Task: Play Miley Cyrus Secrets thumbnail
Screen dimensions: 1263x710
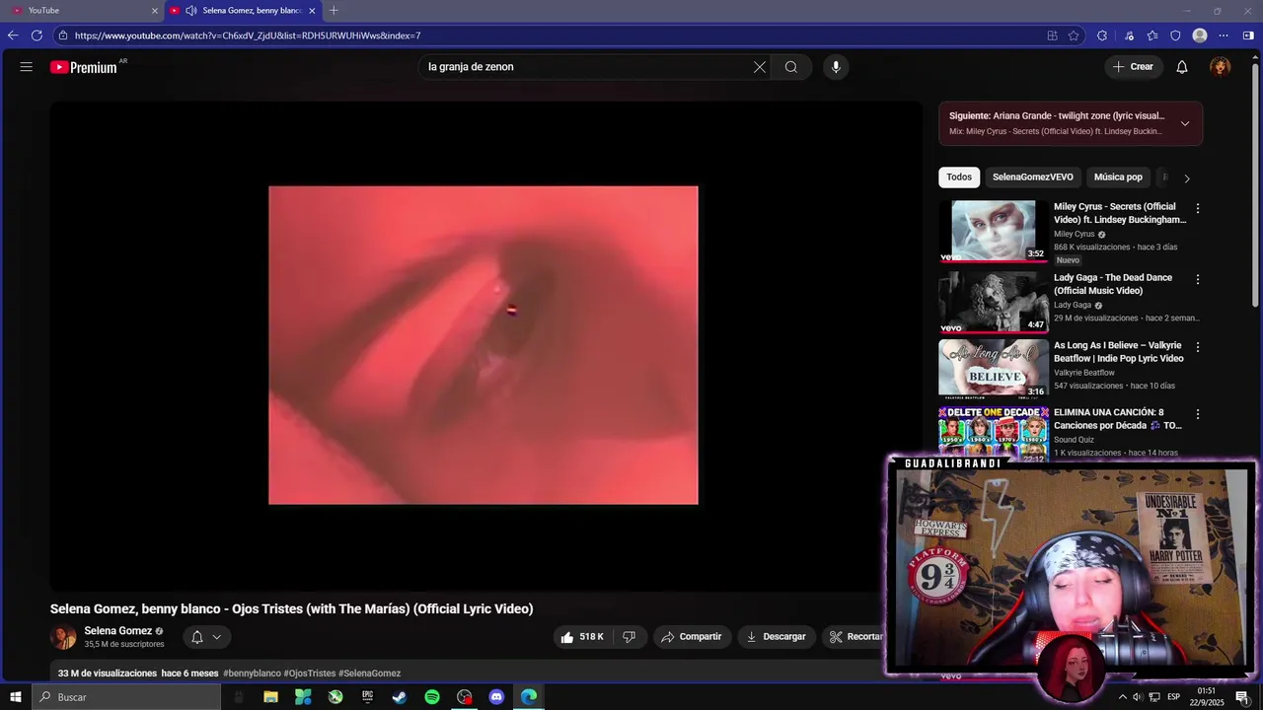Action: pos(994,232)
